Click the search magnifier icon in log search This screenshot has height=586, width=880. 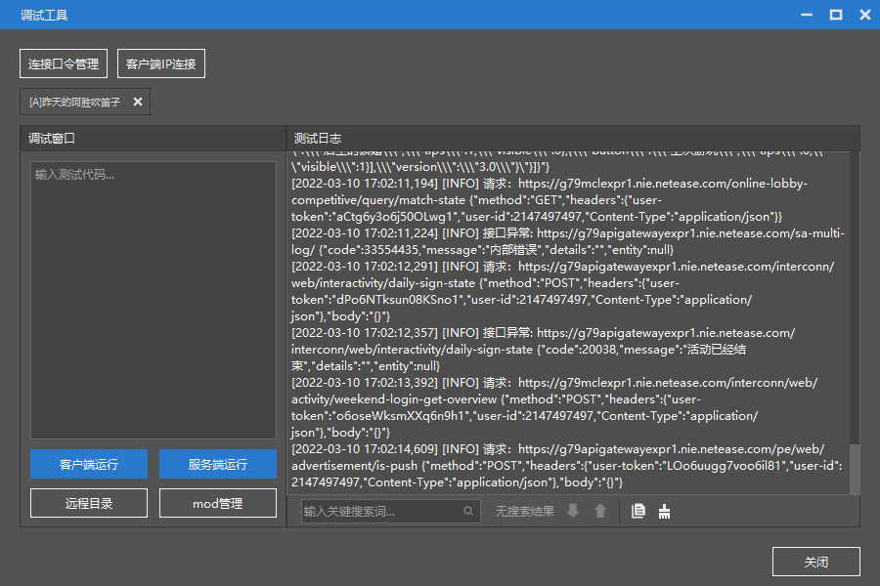click(x=469, y=511)
